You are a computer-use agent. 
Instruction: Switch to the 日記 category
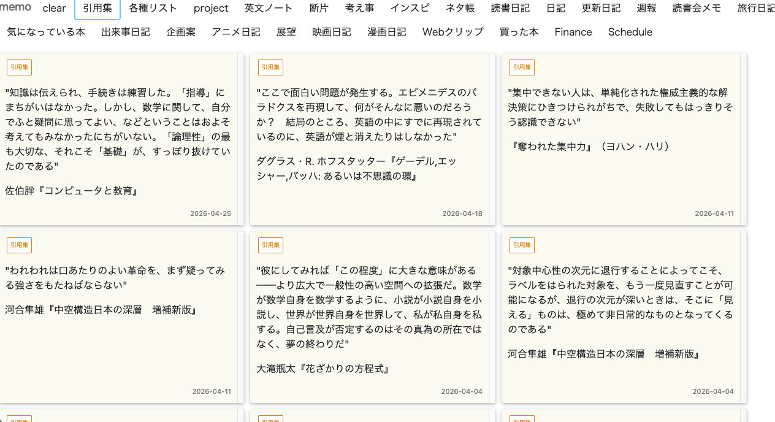click(555, 8)
